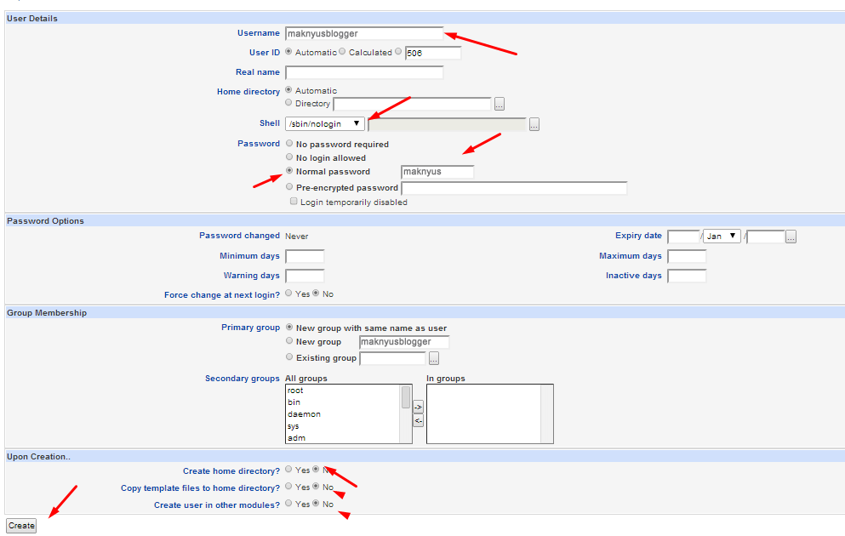The height and width of the screenshot is (536, 845).
Task: Click the Username input field
Action: [x=363, y=33]
